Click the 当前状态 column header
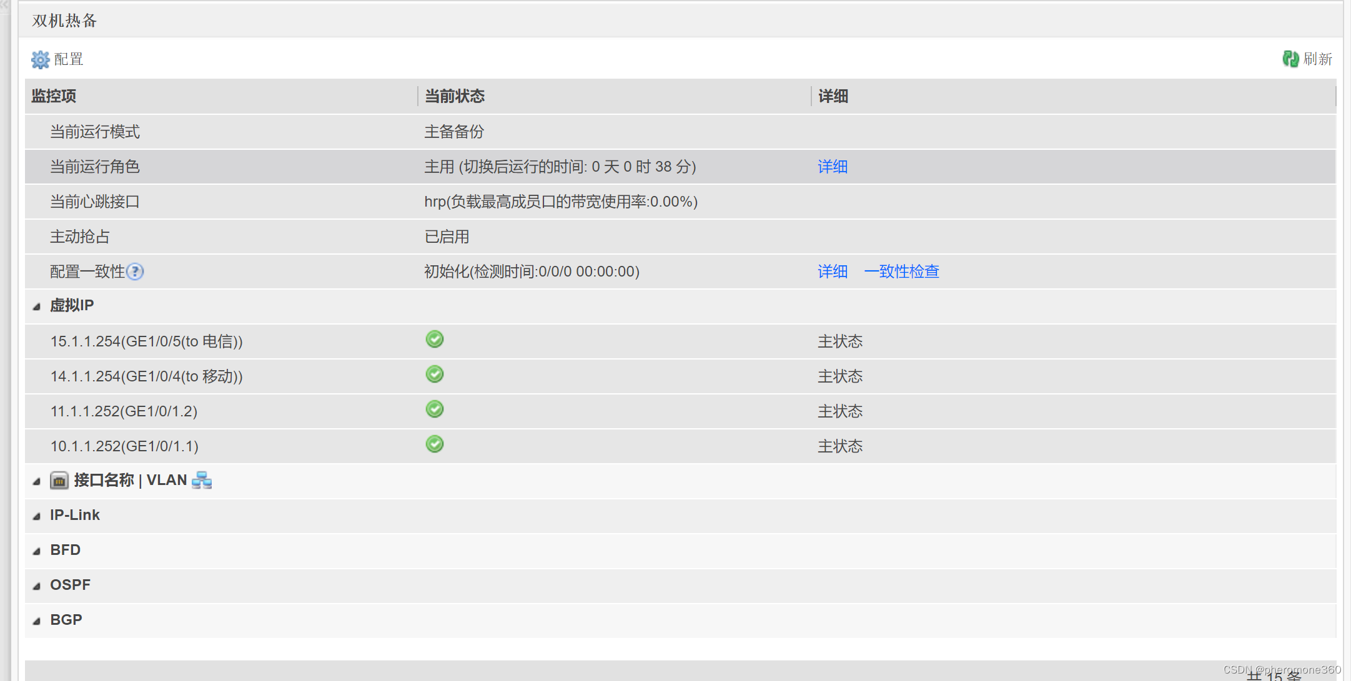The width and height of the screenshot is (1351, 681). pos(455,96)
